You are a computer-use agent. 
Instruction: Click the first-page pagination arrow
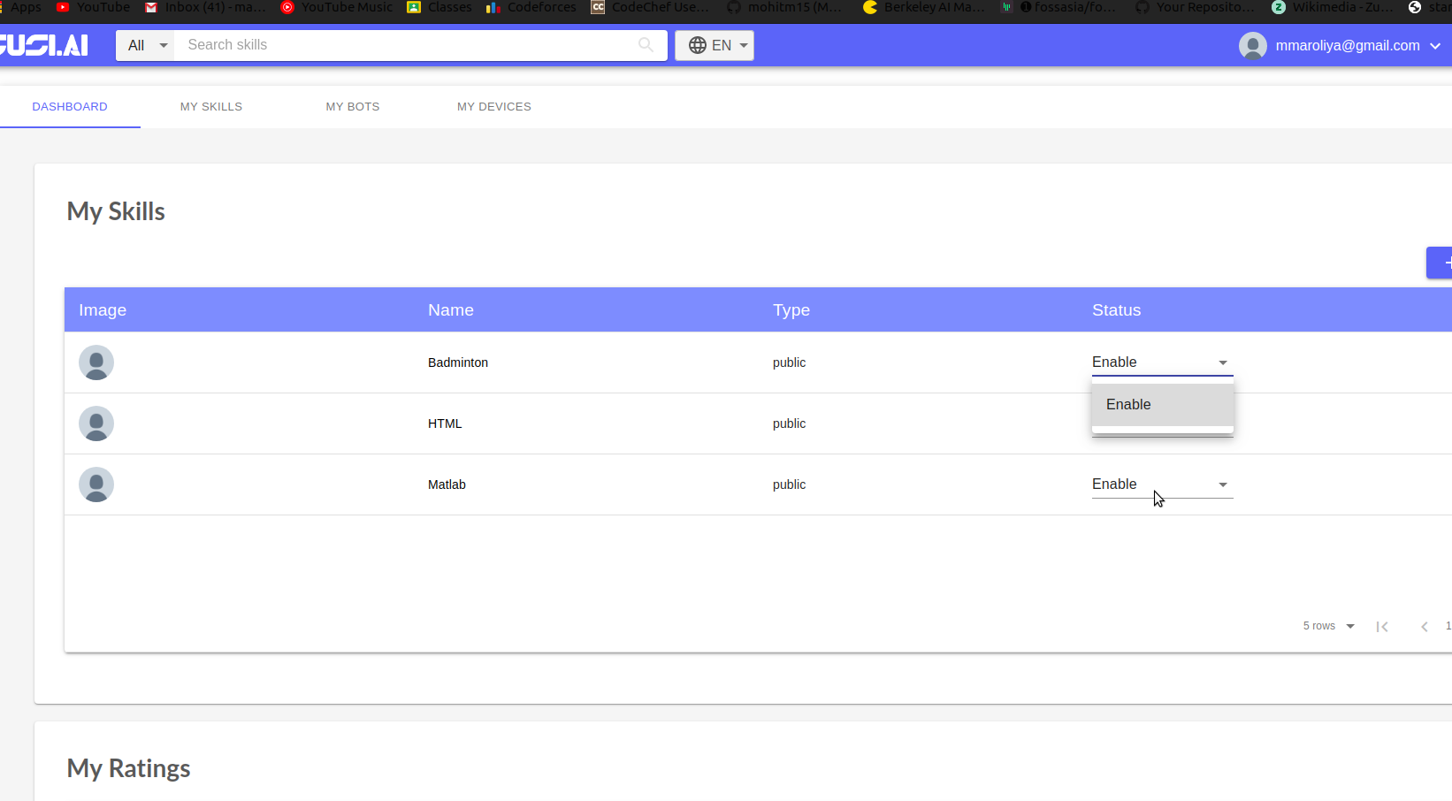tap(1383, 627)
